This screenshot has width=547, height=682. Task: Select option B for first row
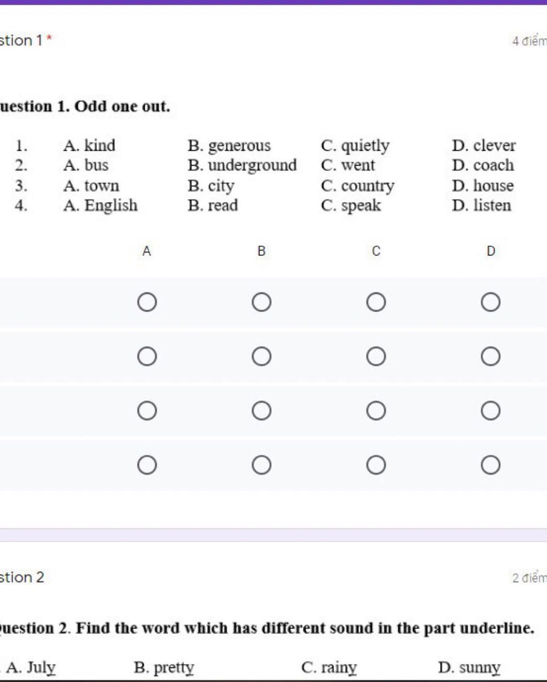[x=261, y=302]
